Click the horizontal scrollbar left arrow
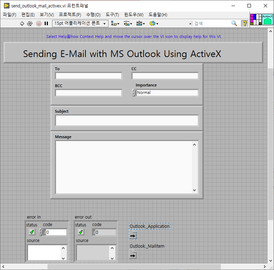The height and width of the screenshot is (270, 274). (3, 266)
